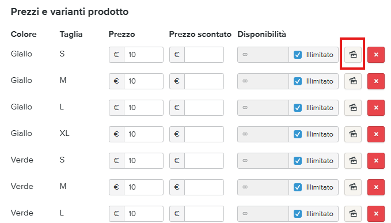Click Prezzo scontato field for Verde S
The height and width of the screenshot is (223, 391).
tap(204, 161)
